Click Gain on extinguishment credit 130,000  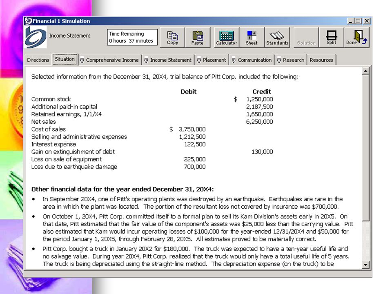tap(262, 152)
